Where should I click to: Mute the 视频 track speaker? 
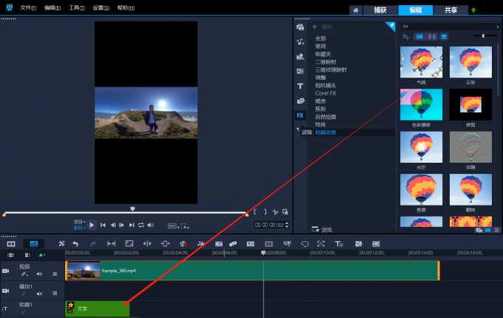point(38,274)
